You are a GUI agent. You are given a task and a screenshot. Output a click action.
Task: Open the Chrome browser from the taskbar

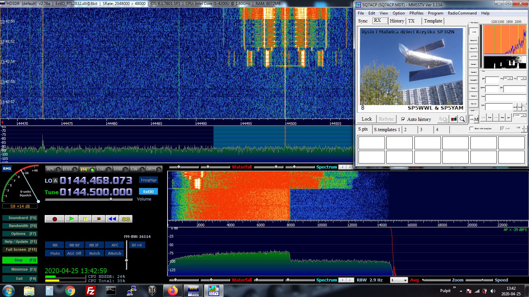70,291
